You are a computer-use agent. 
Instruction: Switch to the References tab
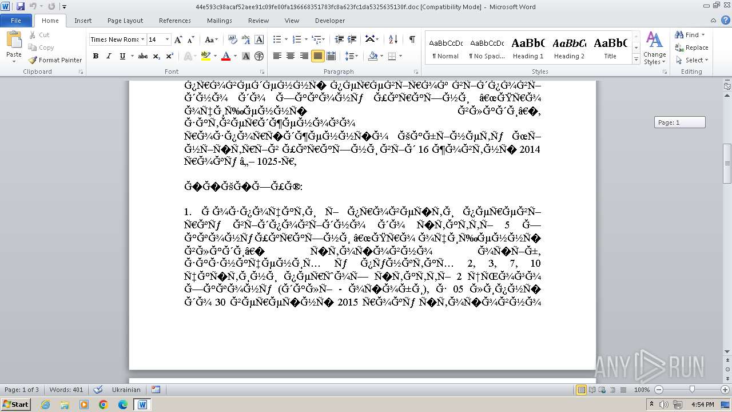(175, 21)
